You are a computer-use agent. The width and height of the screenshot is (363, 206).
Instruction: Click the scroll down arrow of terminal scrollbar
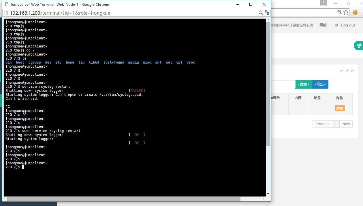pyautogui.click(x=268, y=194)
